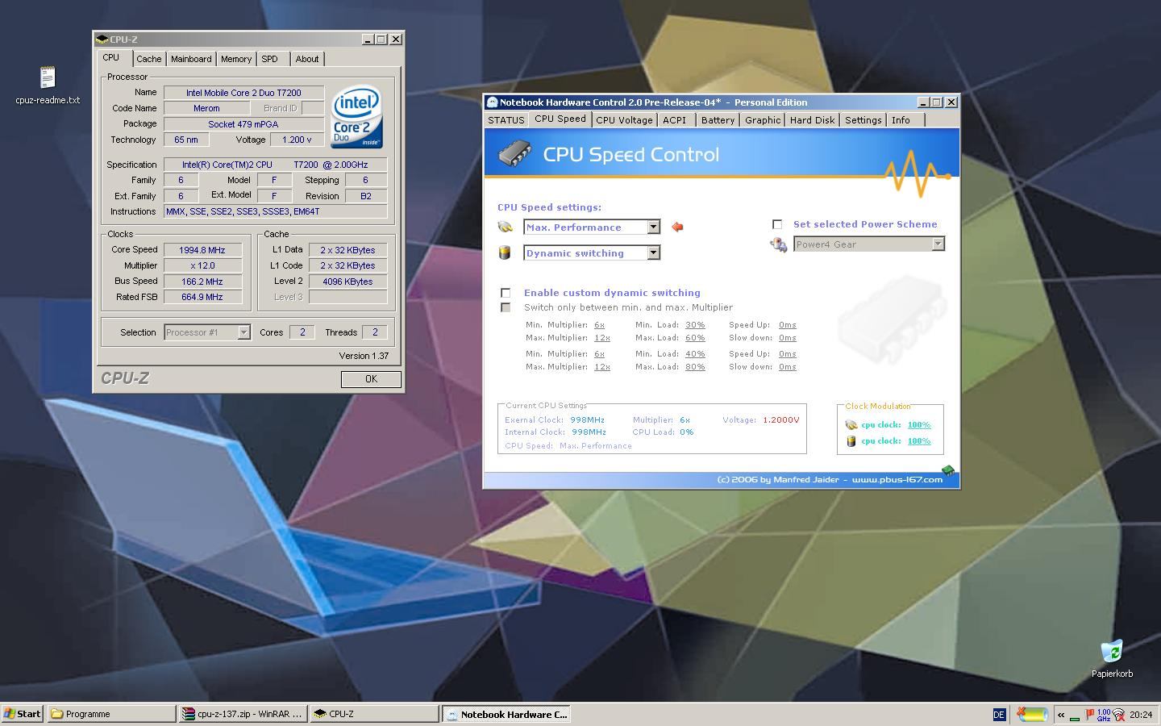Image resolution: width=1161 pixels, height=726 pixels.
Task: Click the 1.00 GHz tray indicator
Action: point(1104,715)
